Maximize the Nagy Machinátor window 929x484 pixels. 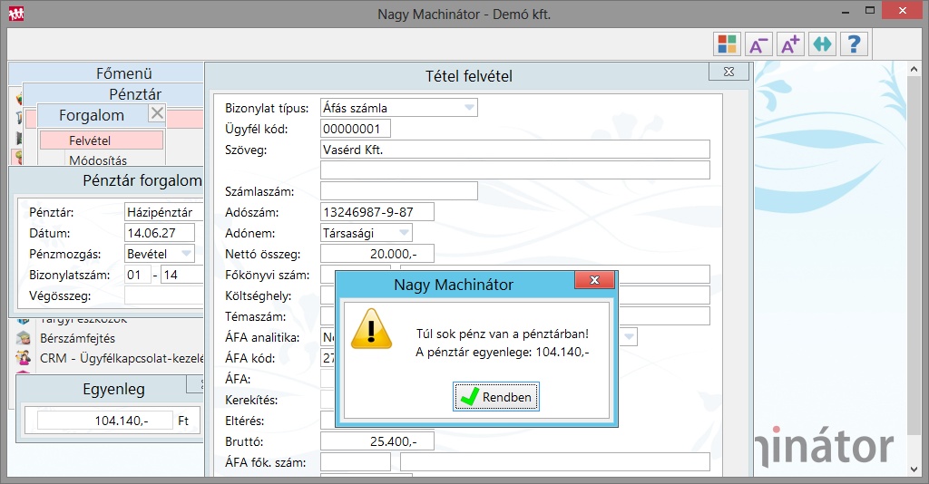click(870, 11)
